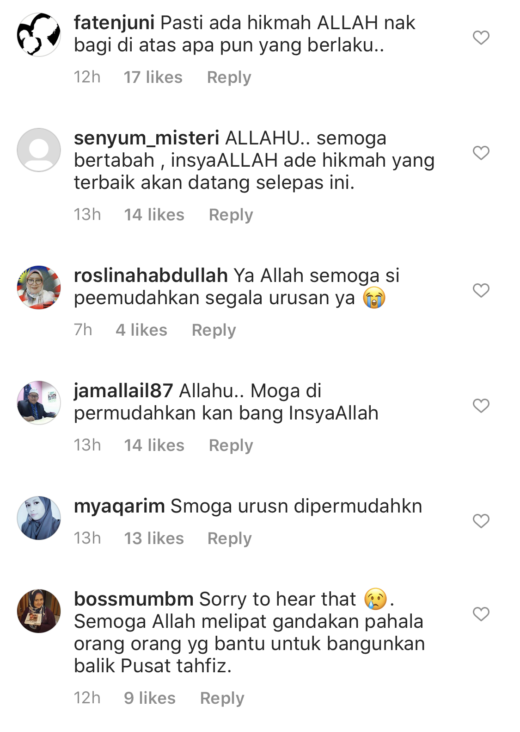Tap the heart on senyum_misteri's comment
This screenshot has width=520, height=732.
click(481, 153)
